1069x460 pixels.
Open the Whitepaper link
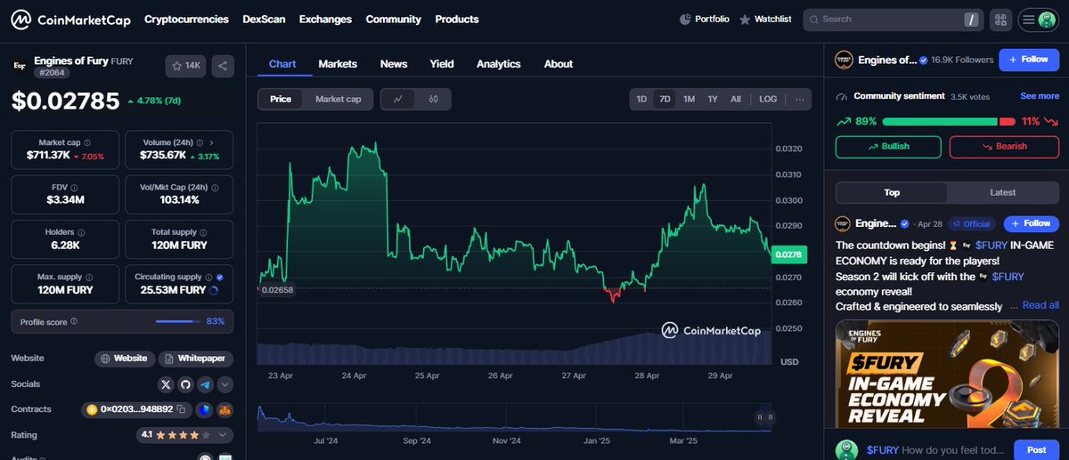(x=196, y=359)
